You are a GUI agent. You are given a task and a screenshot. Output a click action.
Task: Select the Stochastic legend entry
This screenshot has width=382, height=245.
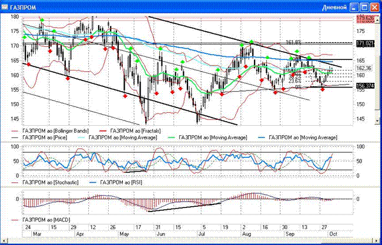(x=45, y=182)
